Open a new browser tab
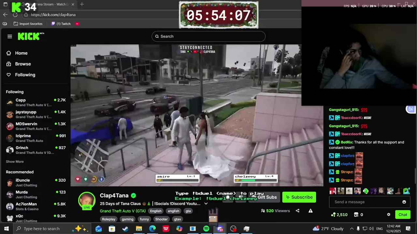This screenshot has width=417, height=234. pos(82,4)
